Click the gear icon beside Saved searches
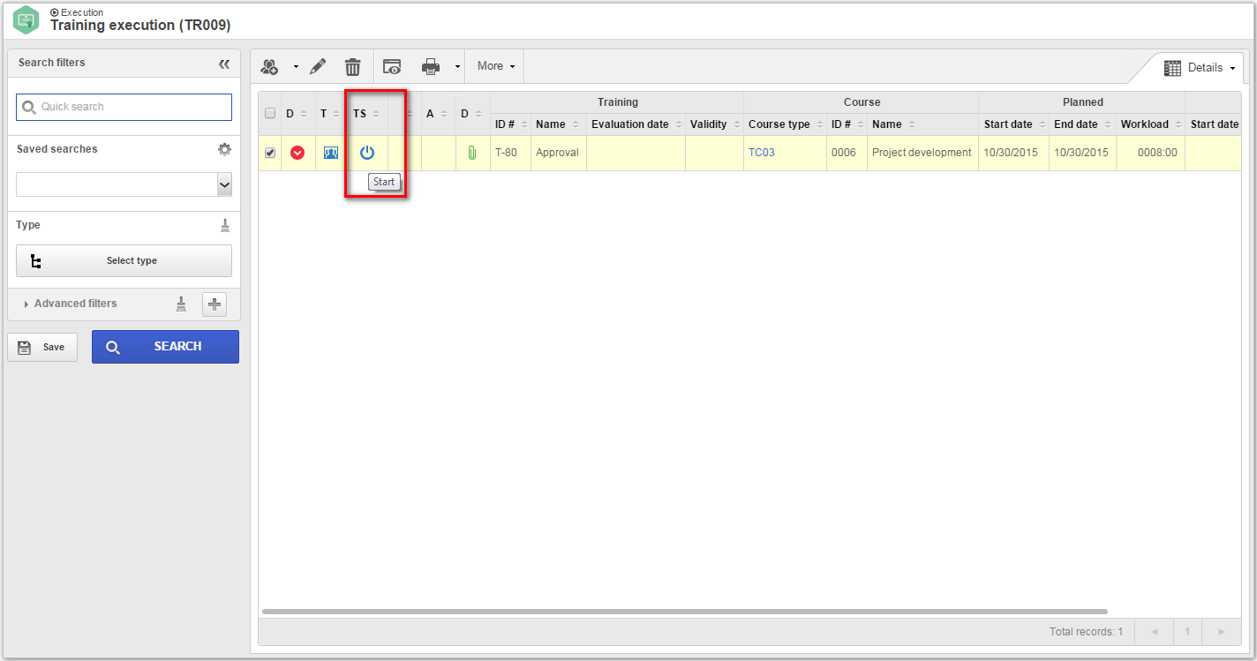 pyautogui.click(x=224, y=149)
